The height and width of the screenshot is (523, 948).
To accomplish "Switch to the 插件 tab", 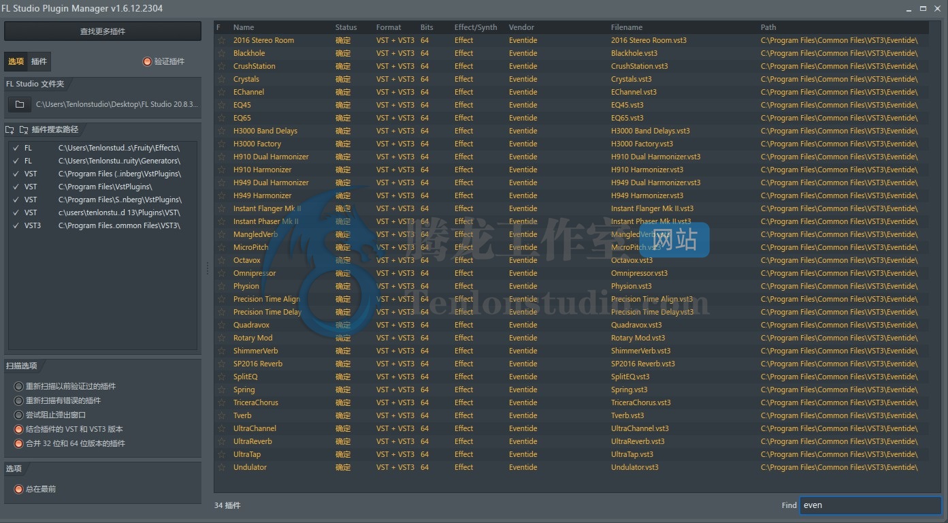I will click(39, 61).
